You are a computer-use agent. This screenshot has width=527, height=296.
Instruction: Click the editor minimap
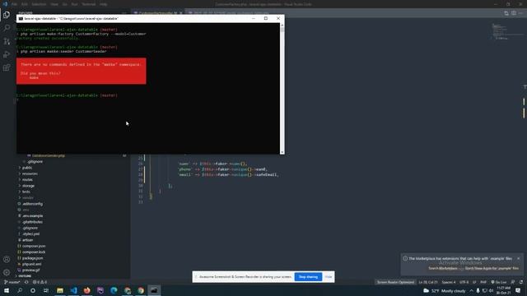507,31
